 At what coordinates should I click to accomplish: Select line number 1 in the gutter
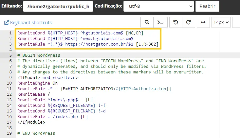(x=10, y=33)
